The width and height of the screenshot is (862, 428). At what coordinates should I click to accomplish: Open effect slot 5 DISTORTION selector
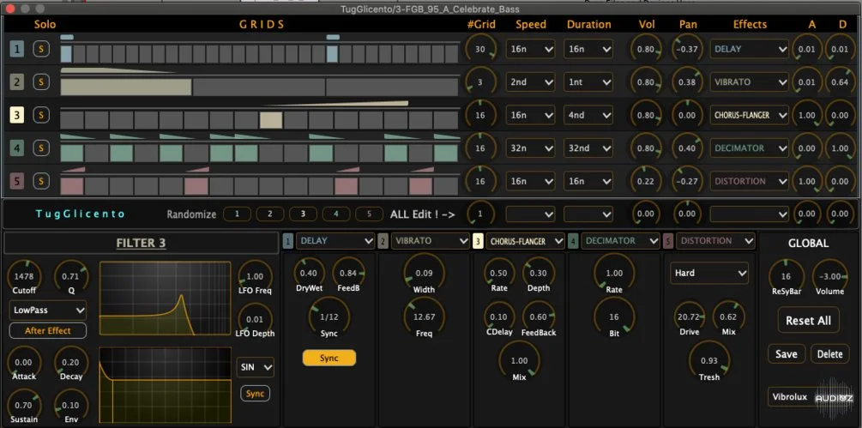(715, 241)
